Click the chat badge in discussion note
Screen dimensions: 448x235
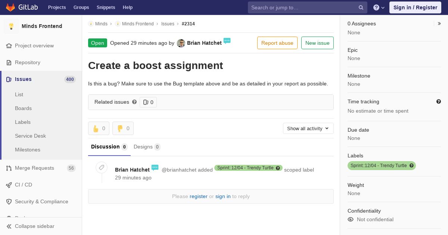[155, 167]
